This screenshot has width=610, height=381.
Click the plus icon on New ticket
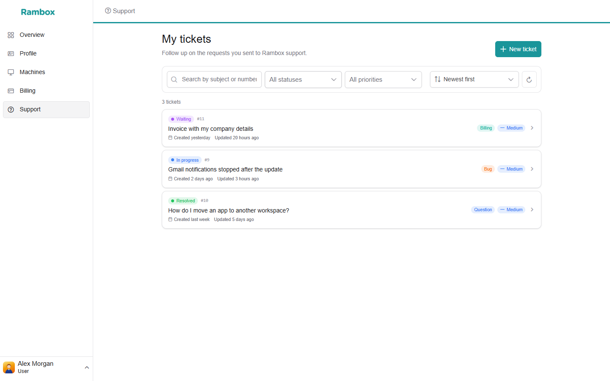click(503, 49)
